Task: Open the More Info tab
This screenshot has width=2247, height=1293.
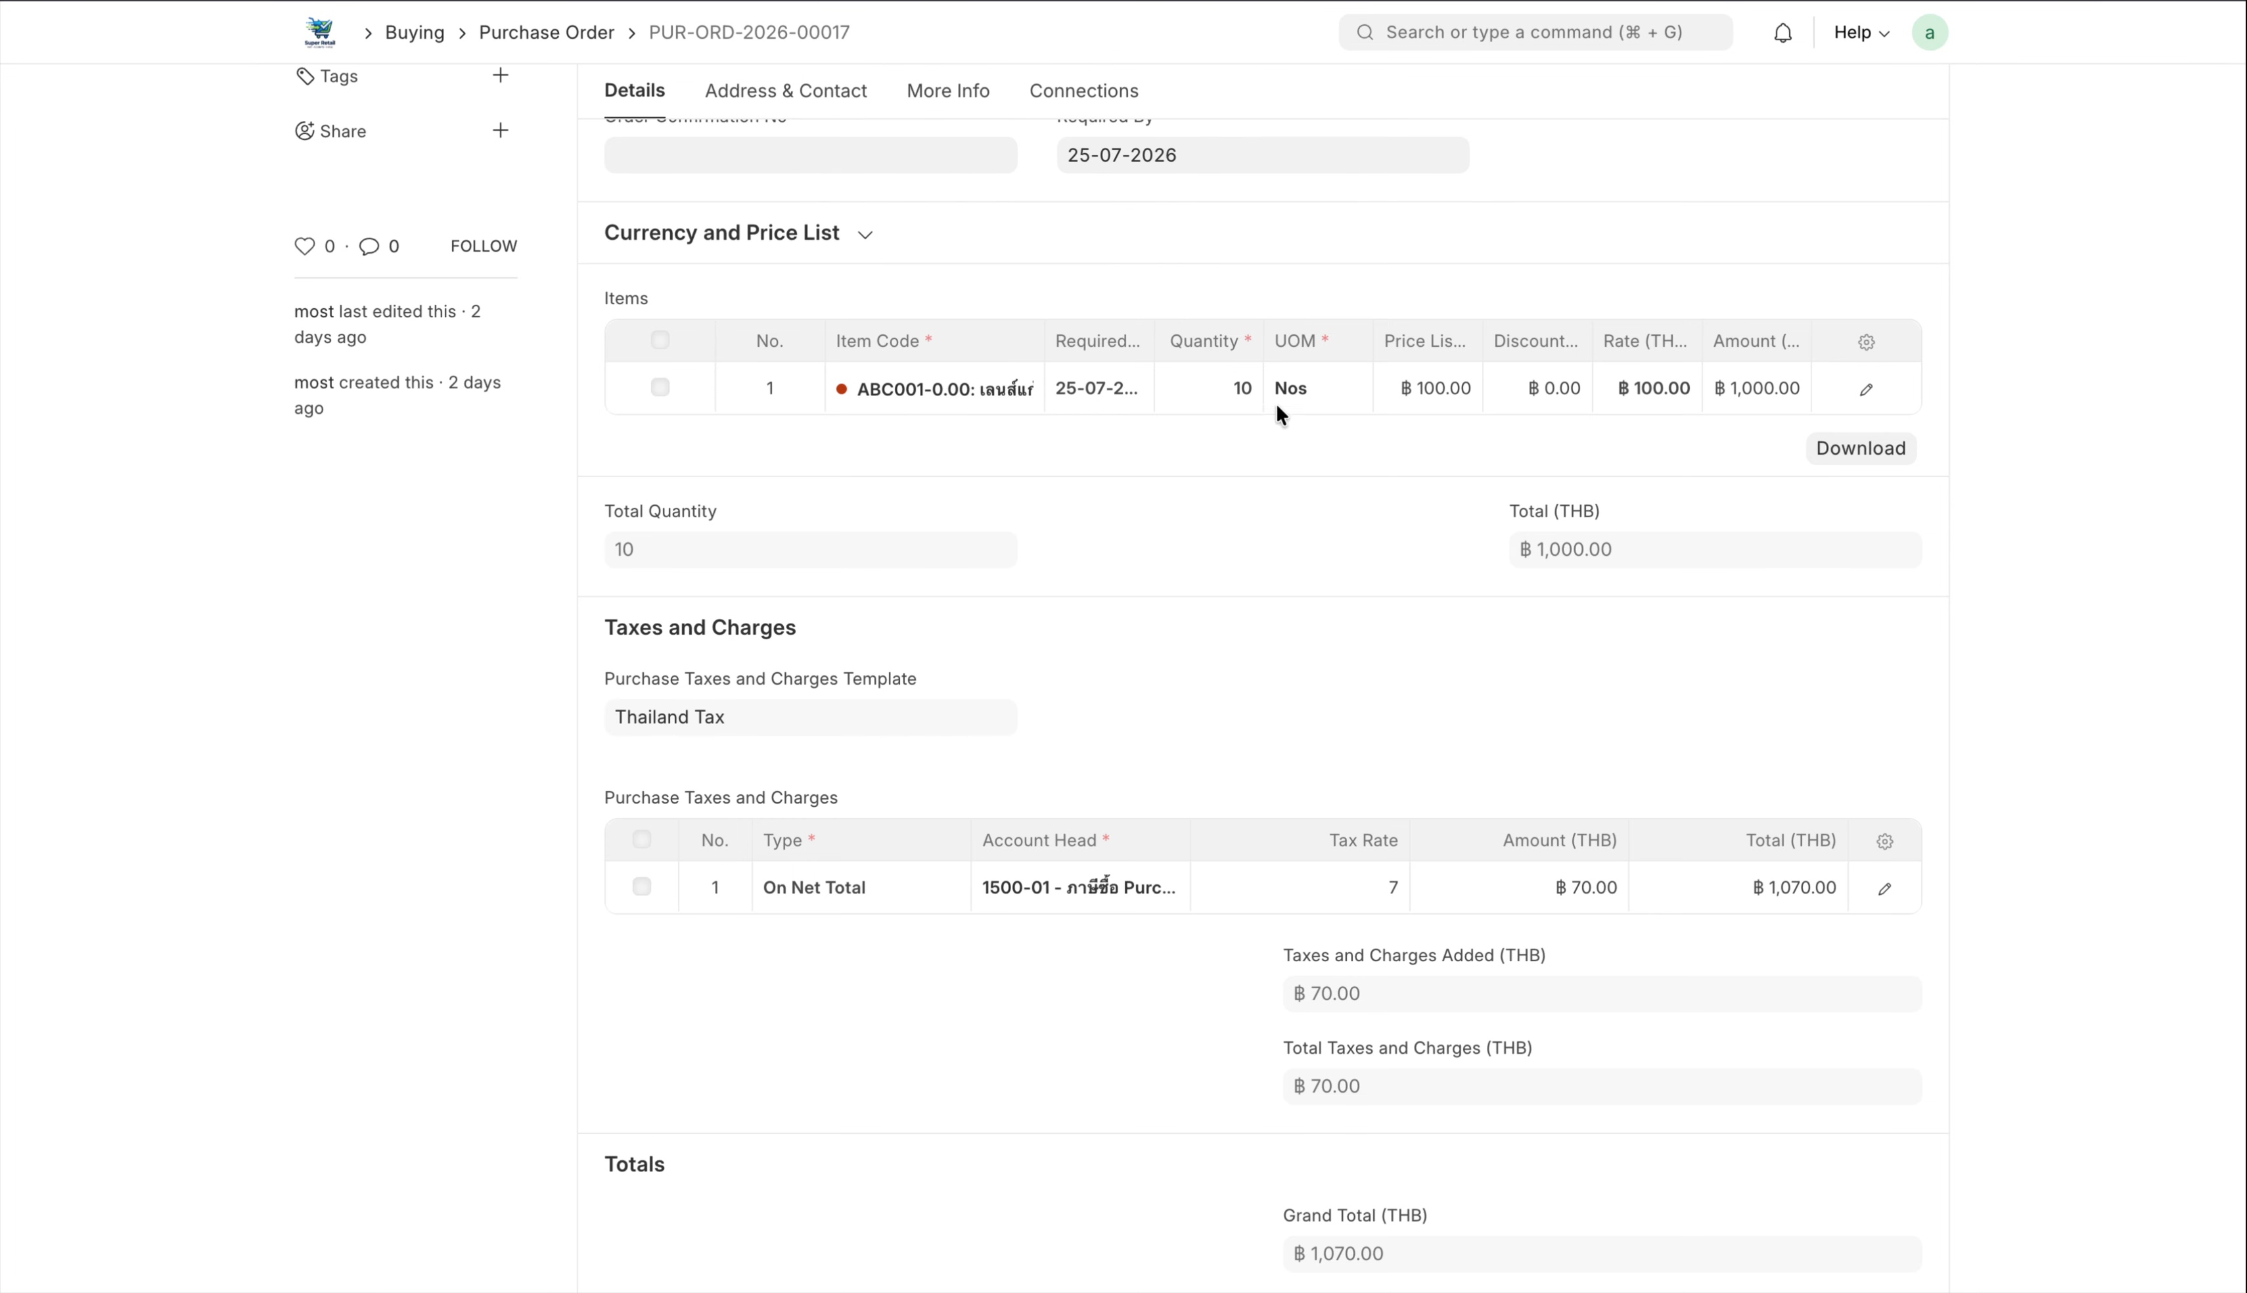Action: tap(948, 91)
